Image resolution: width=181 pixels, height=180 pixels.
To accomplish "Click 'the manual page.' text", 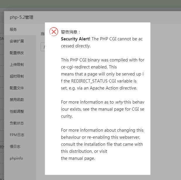I will click(x=78, y=158).
